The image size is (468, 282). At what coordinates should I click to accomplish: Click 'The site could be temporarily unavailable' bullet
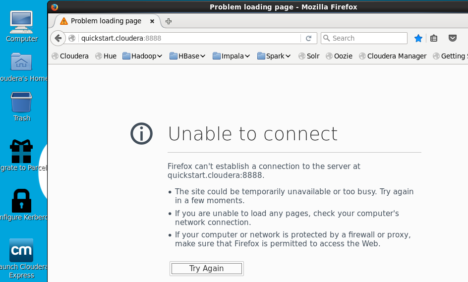coord(294,196)
